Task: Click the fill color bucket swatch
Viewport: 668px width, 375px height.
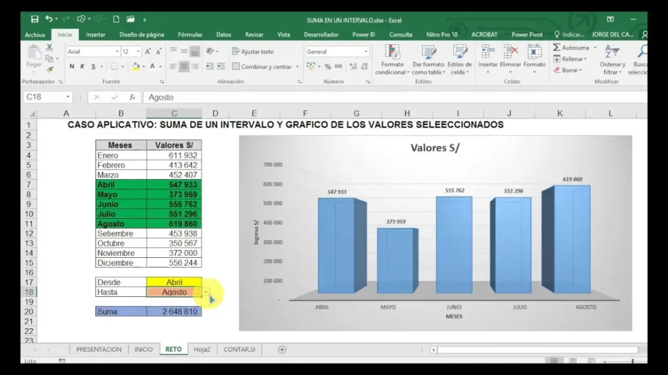Action: click(x=136, y=66)
